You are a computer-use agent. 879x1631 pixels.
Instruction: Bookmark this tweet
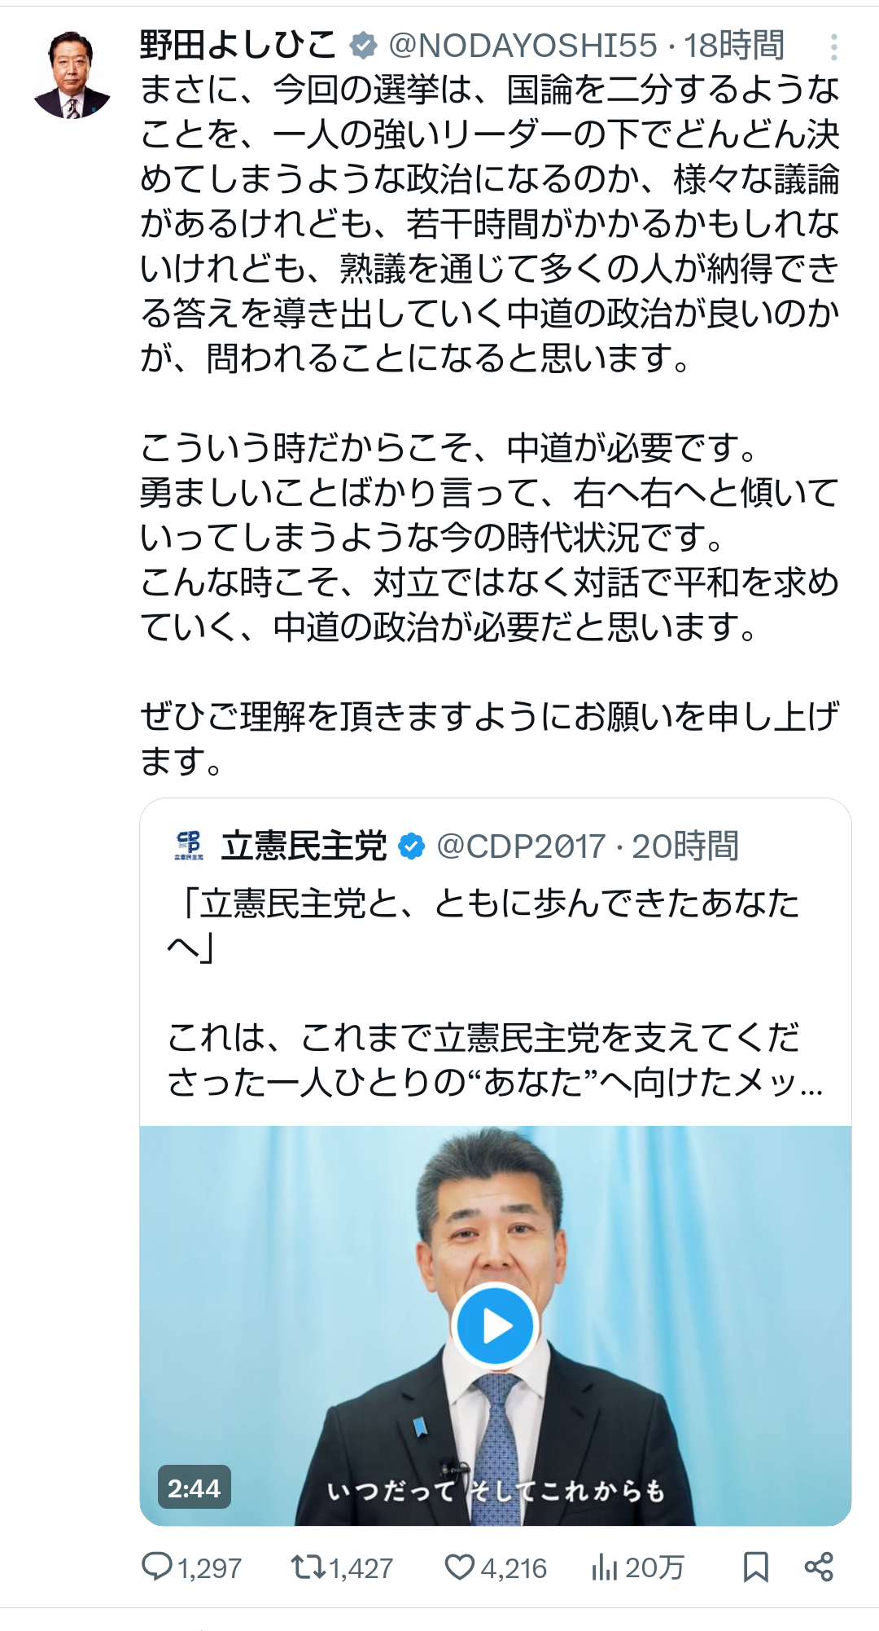pos(756,1567)
